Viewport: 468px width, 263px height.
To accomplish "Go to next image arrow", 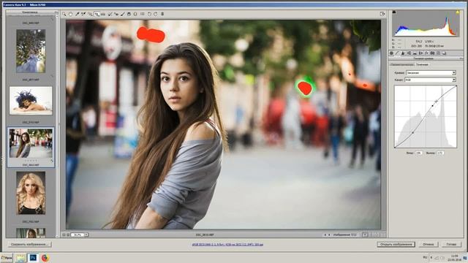I will 329,235.
